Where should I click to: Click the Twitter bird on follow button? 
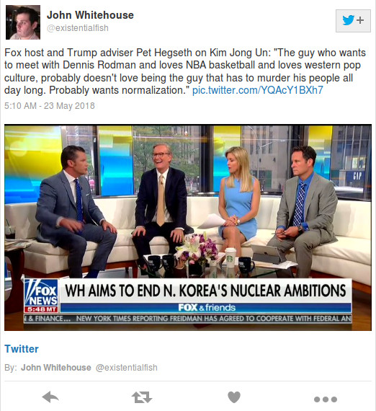[348, 20]
